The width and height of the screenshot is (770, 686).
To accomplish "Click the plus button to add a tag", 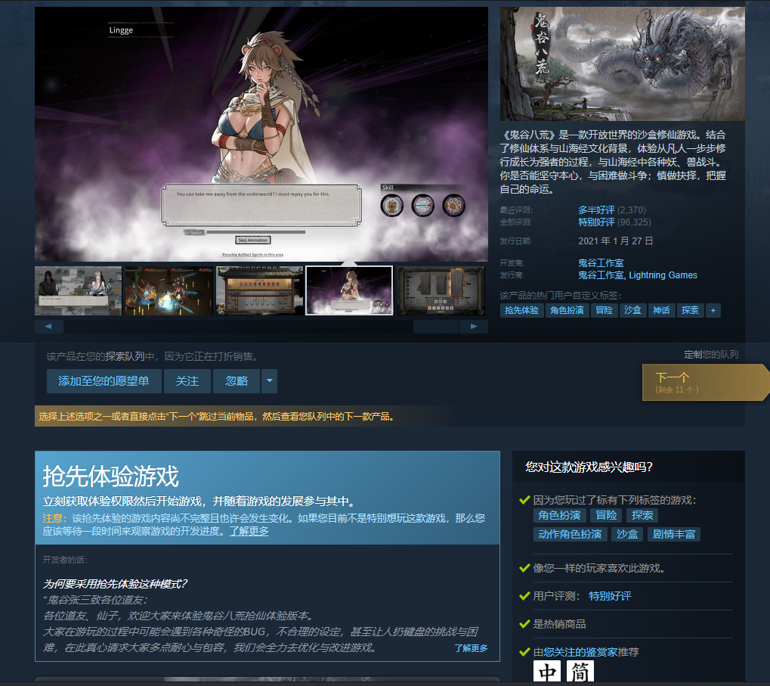I will pyautogui.click(x=713, y=311).
